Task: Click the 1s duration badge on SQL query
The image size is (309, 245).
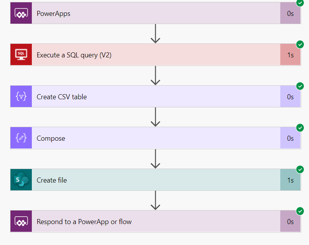Action: tap(290, 55)
